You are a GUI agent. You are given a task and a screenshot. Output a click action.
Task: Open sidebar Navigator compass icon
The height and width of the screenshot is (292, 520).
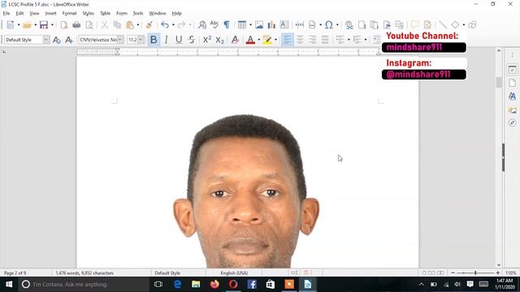click(512, 122)
